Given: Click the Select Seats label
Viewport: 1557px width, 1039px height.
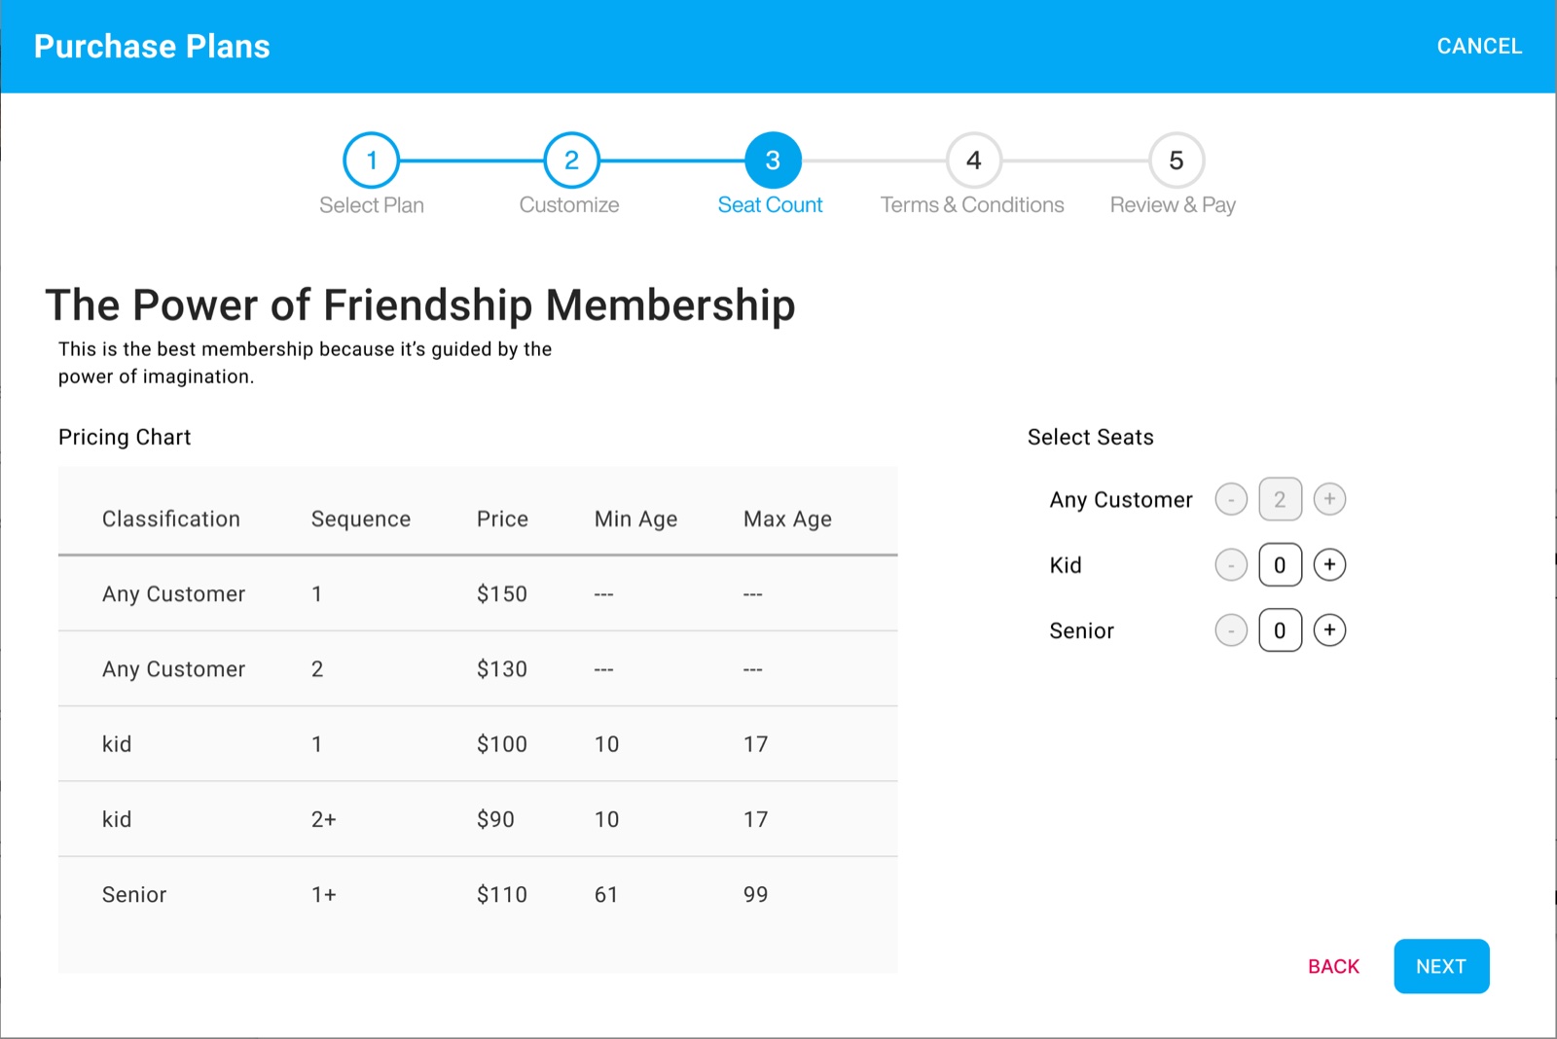Looking at the screenshot, I should tap(1091, 437).
